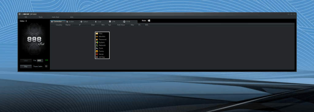
Task: Switch to the WAN tab
Action: coord(130,22)
